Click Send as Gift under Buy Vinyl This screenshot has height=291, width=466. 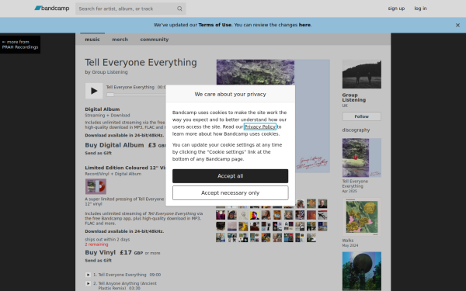tap(99, 261)
